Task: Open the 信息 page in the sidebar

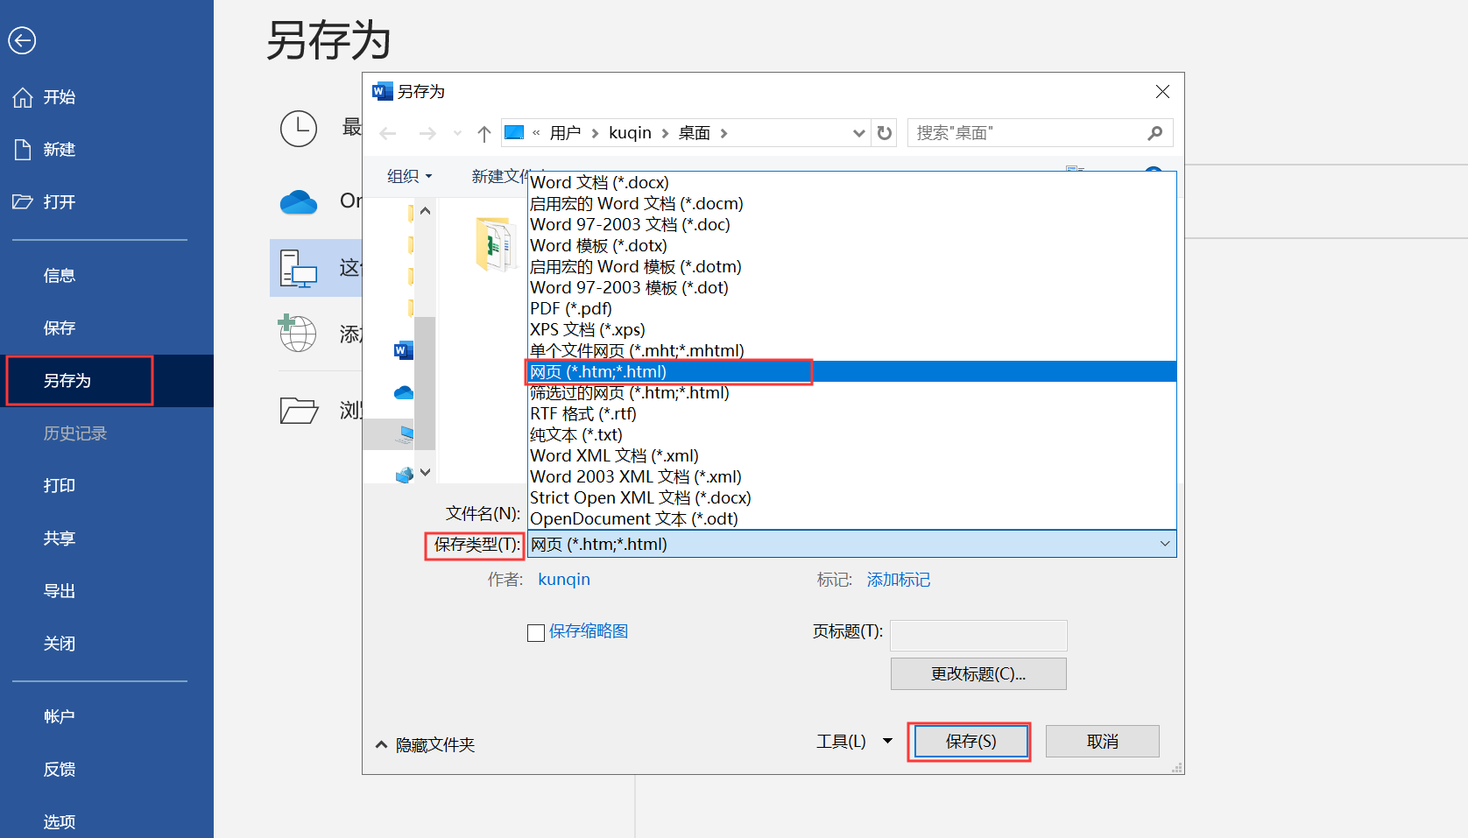Action: pyautogui.click(x=60, y=276)
